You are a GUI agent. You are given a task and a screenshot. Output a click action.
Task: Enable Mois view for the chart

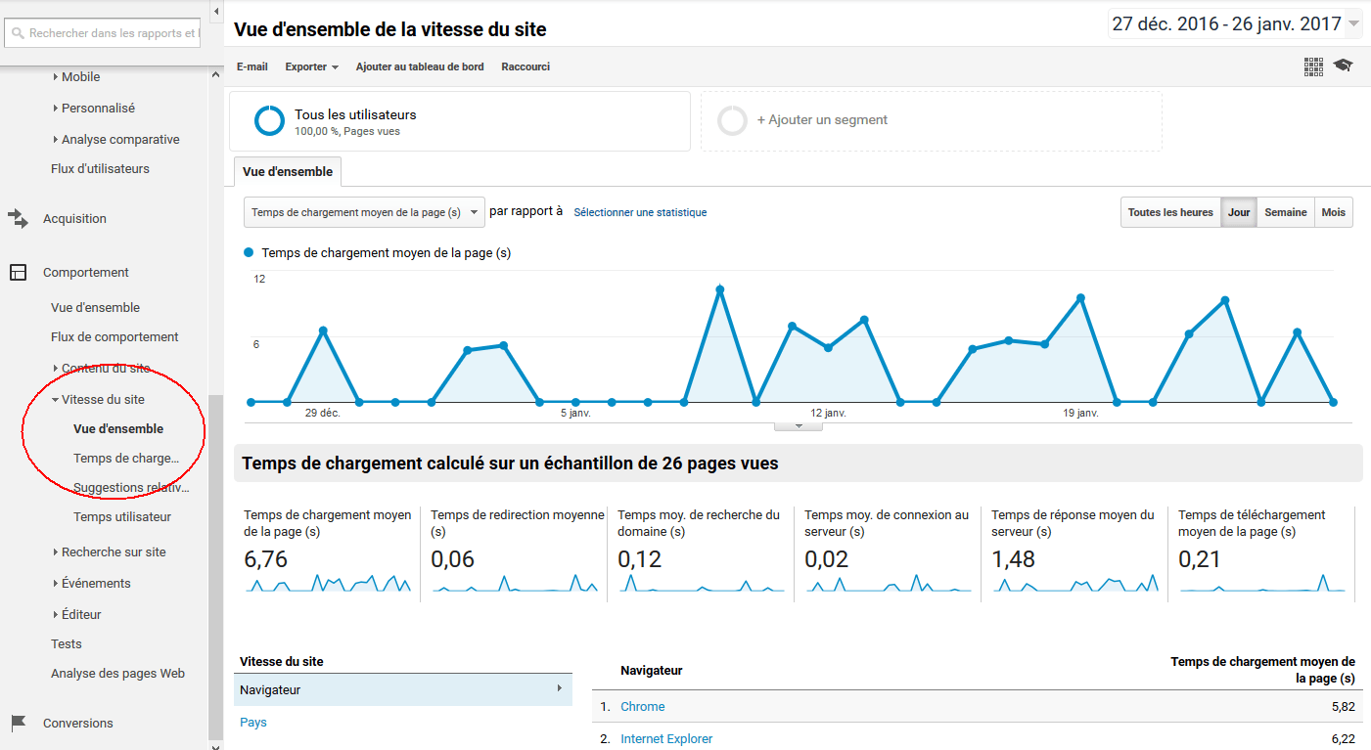point(1333,211)
